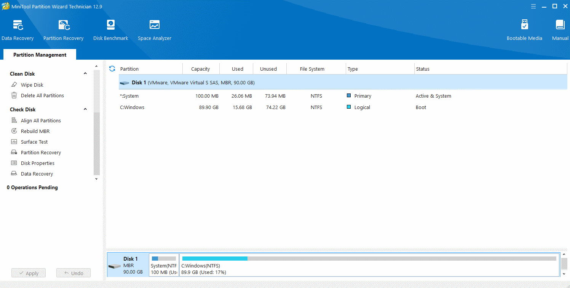This screenshot has width=570, height=288.
Task: Switch to Partition Management tab
Action: 40,55
